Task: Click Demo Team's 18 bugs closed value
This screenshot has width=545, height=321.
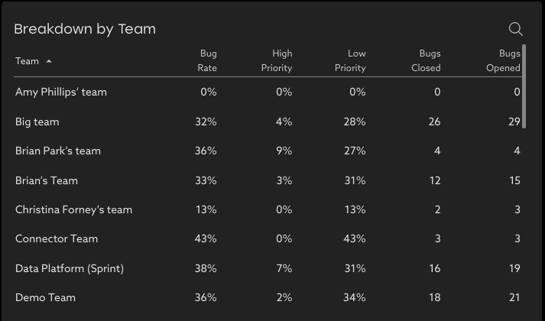Action: coord(433,297)
